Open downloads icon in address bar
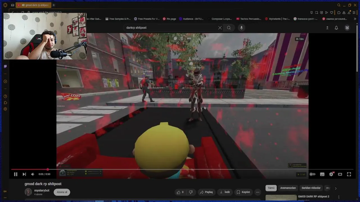 (349, 13)
